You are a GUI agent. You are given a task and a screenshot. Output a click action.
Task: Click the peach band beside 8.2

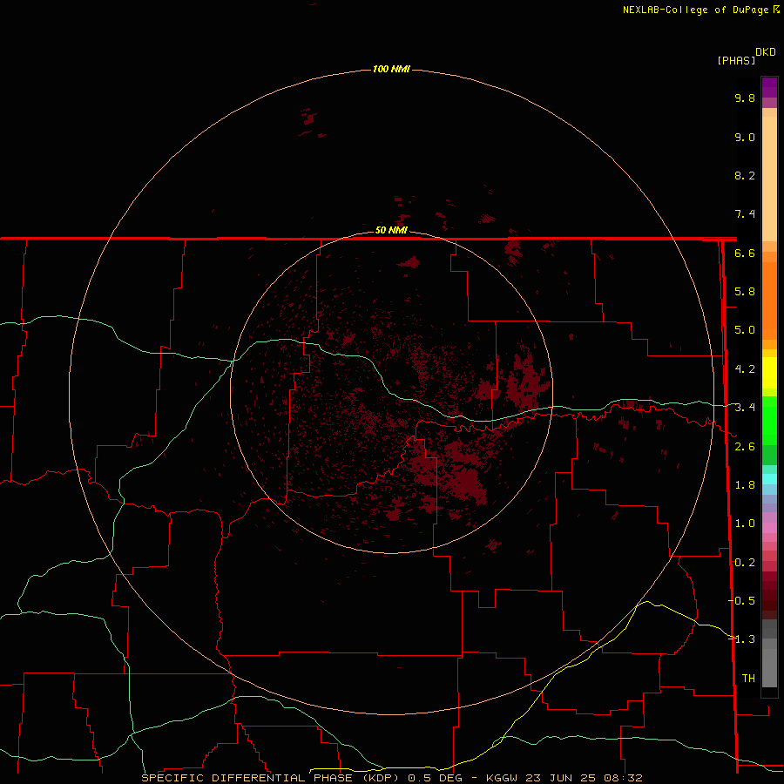tap(769, 179)
